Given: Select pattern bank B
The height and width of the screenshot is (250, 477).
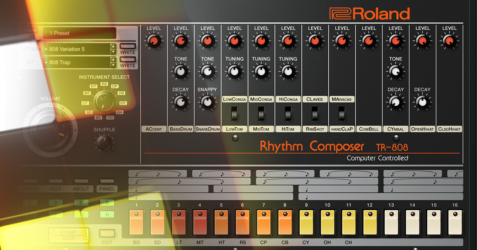Looking at the screenshot, I should pyautogui.click(x=56, y=203).
